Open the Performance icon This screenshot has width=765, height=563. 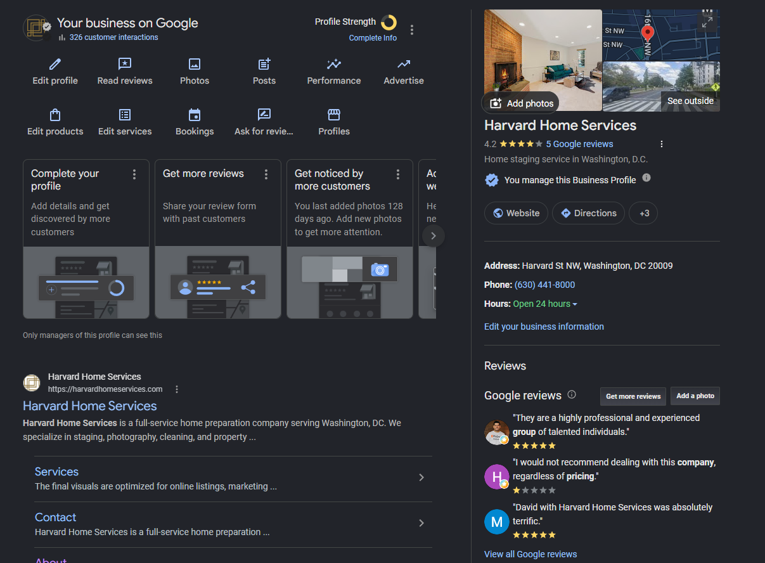point(334,64)
